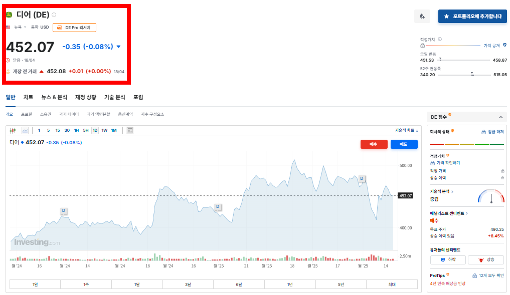Click the alert bell icon

422,16
